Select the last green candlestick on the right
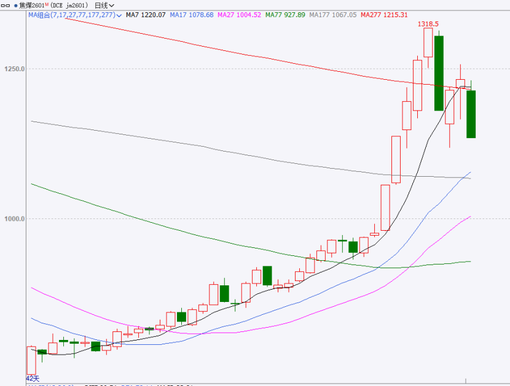The image size is (510, 386). point(471,114)
